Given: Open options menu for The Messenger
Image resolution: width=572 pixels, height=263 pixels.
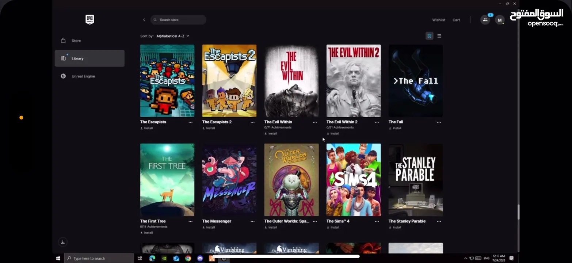Looking at the screenshot, I should pyautogui.click(x=252, y=221).
